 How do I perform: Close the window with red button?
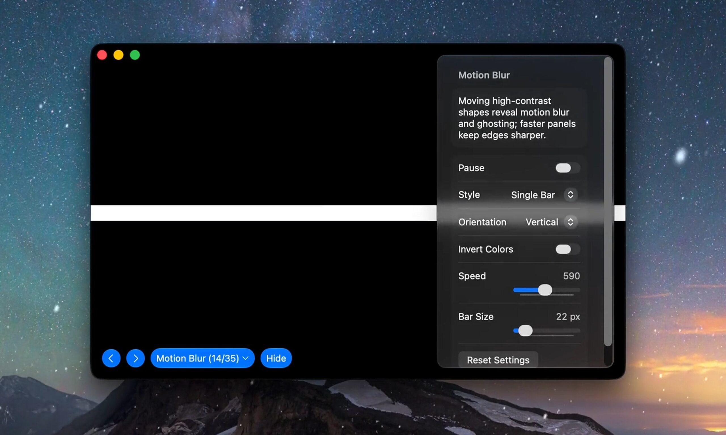102,55
